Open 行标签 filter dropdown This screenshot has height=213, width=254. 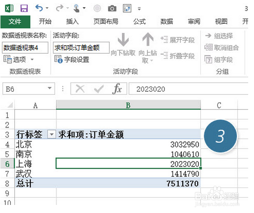pyautogui.click(x=52, y=134)
